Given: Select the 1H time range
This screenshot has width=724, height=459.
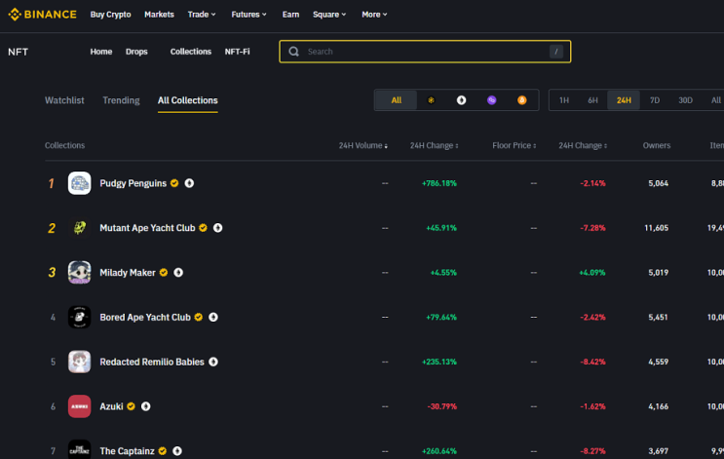Looking at the screenshot, I should click(x=564, y=100).
